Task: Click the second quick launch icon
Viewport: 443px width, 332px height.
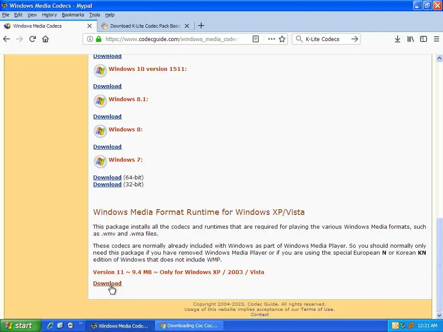Action: pyautogui.click(x=60, y=326)
